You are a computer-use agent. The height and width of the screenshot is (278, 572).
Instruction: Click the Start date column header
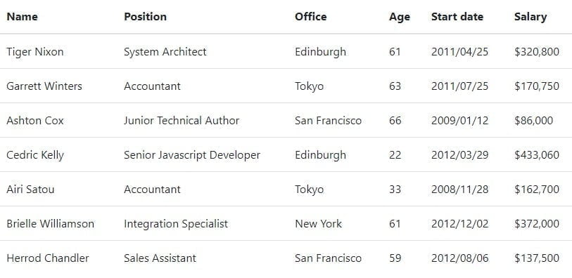click(x=457, y=17)
